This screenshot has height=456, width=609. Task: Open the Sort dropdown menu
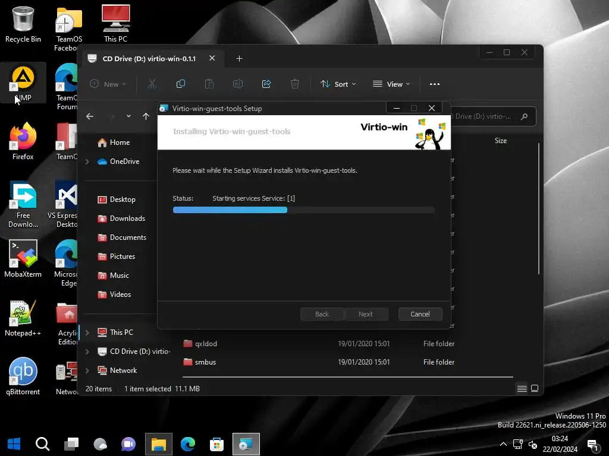[338, 84]
